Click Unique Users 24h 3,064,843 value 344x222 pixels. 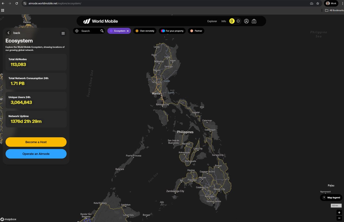[x=21, y=102]
